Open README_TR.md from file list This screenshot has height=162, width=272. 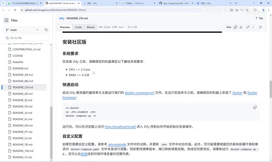[23, 144]
